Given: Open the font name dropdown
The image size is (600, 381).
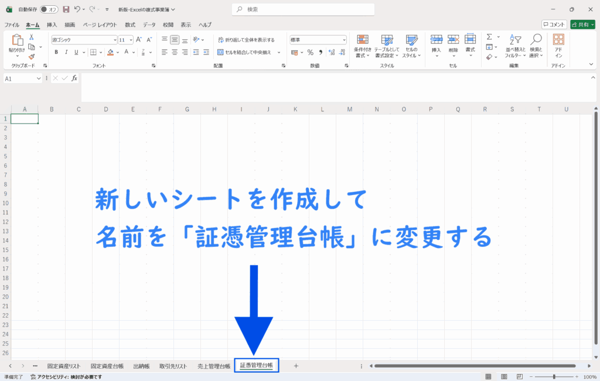Looking at the screenshot, I should point(115,40).
